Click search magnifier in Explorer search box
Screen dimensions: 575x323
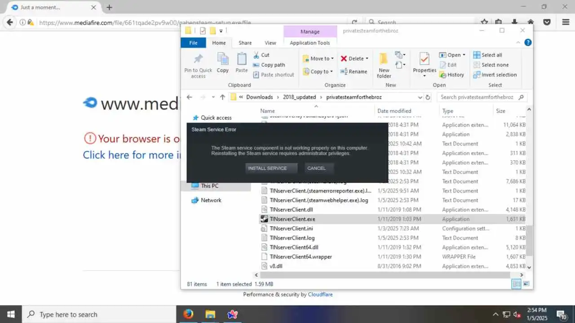521,97
